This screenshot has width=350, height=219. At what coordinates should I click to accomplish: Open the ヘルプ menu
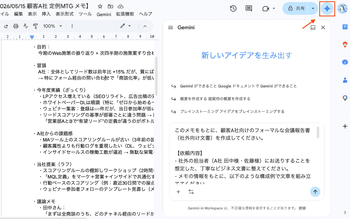coord(146,14)
